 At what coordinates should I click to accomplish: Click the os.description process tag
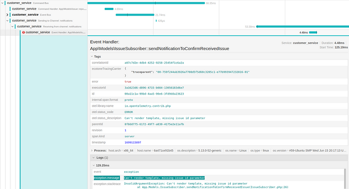[x=199, y=151]
